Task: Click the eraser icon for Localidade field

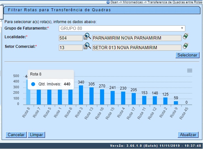Action: point(185,37)
